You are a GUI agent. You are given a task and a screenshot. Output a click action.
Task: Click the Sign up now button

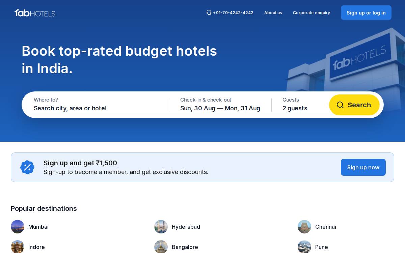click(363, 167)
